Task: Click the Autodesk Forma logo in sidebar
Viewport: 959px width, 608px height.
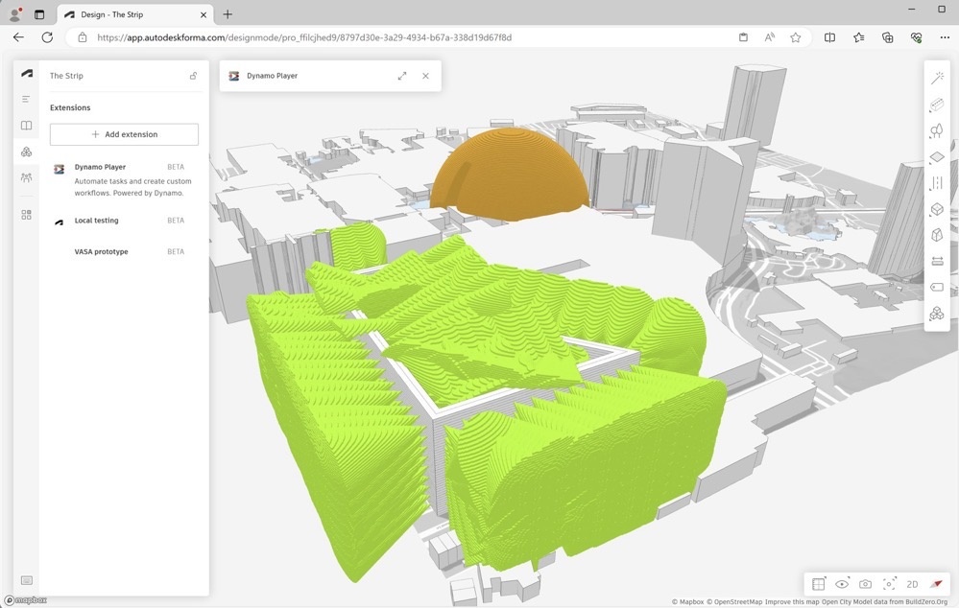Action: 27,74
